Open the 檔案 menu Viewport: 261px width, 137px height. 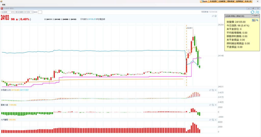(4, 5)
